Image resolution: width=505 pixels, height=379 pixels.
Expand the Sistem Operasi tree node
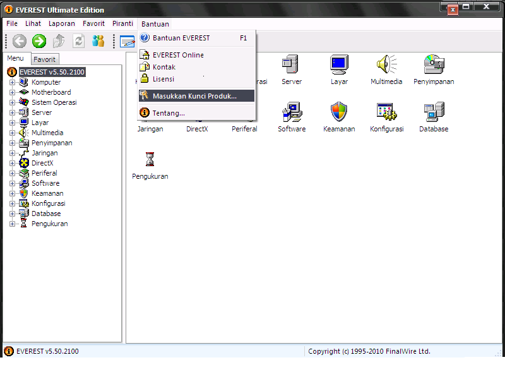coord(12,102)
